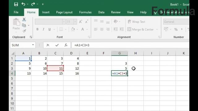Open the Review tab

point(116,12)
